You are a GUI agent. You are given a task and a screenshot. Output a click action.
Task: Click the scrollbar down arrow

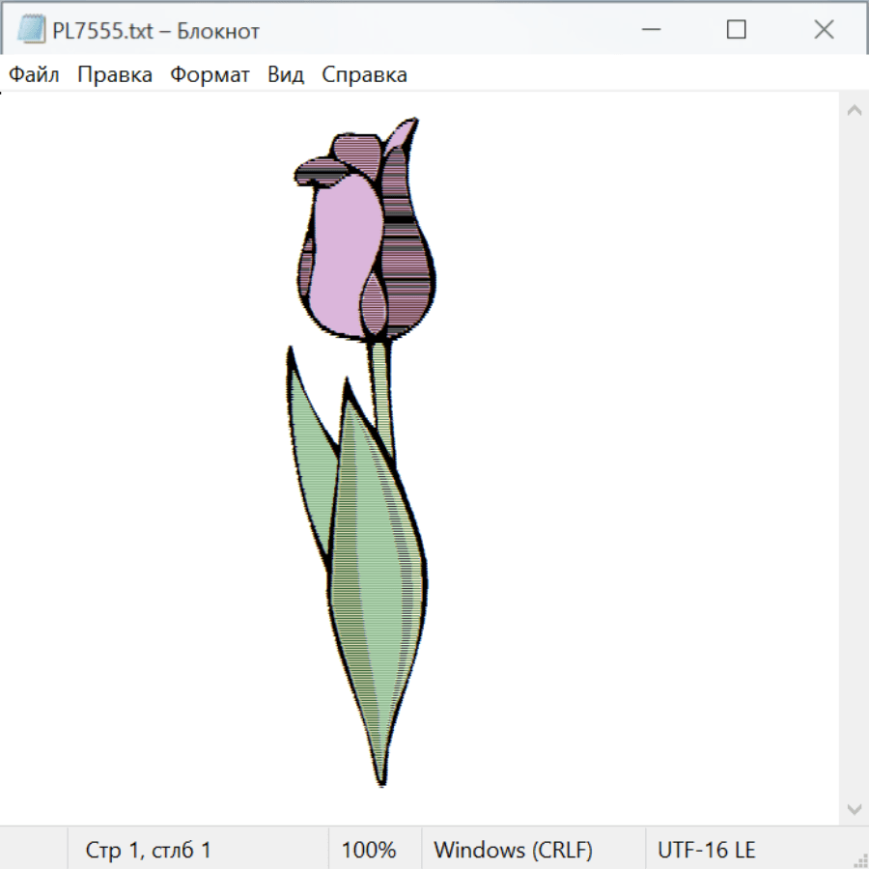click(x=854, y=808)
